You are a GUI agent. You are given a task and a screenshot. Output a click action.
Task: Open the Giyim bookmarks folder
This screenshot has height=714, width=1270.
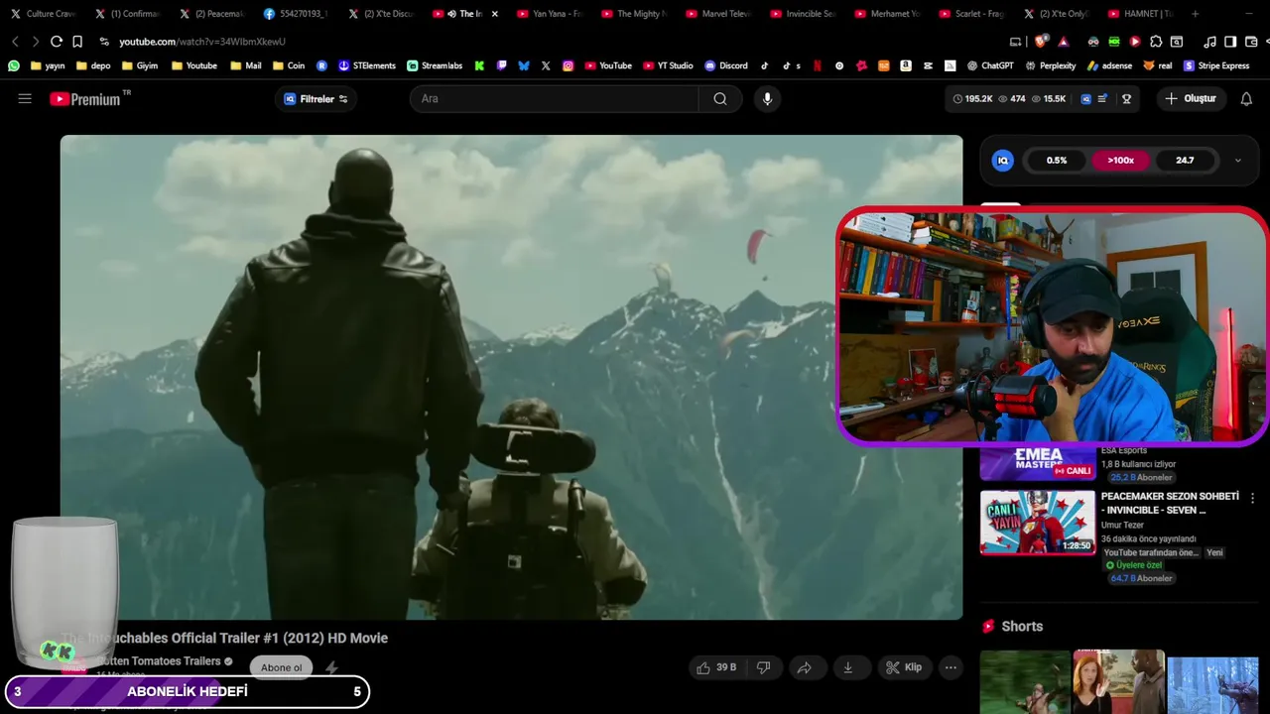(139, 65)
